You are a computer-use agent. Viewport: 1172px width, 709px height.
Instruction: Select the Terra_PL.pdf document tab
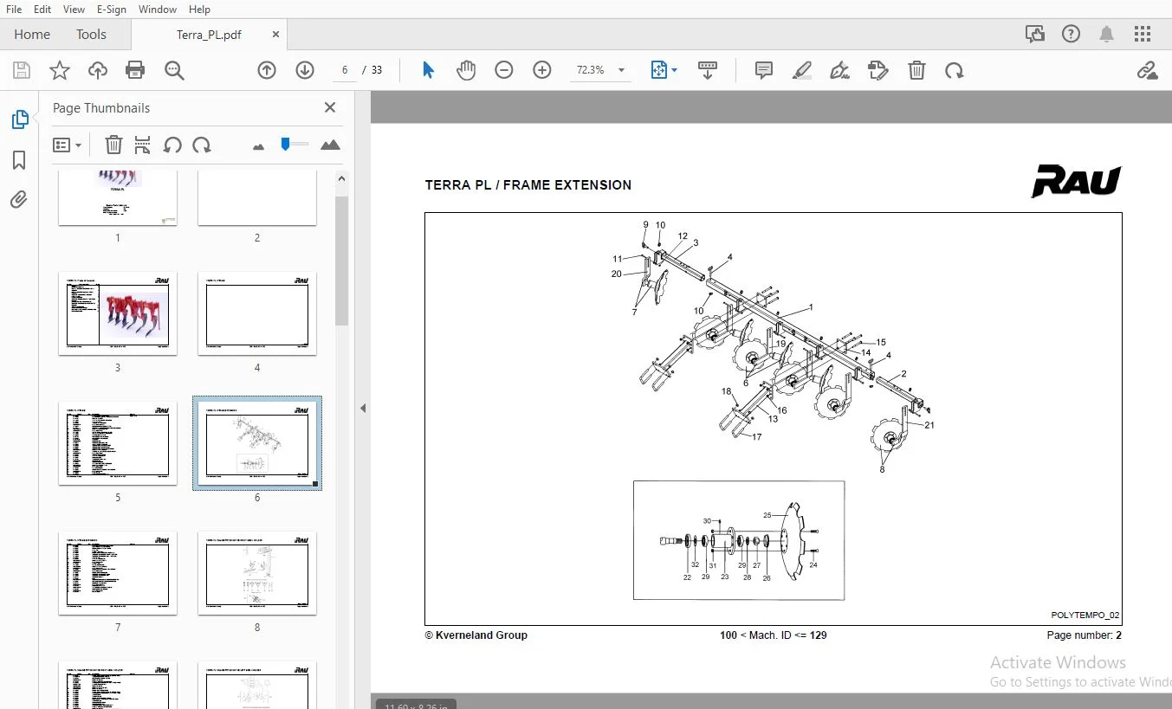(209, 35)
